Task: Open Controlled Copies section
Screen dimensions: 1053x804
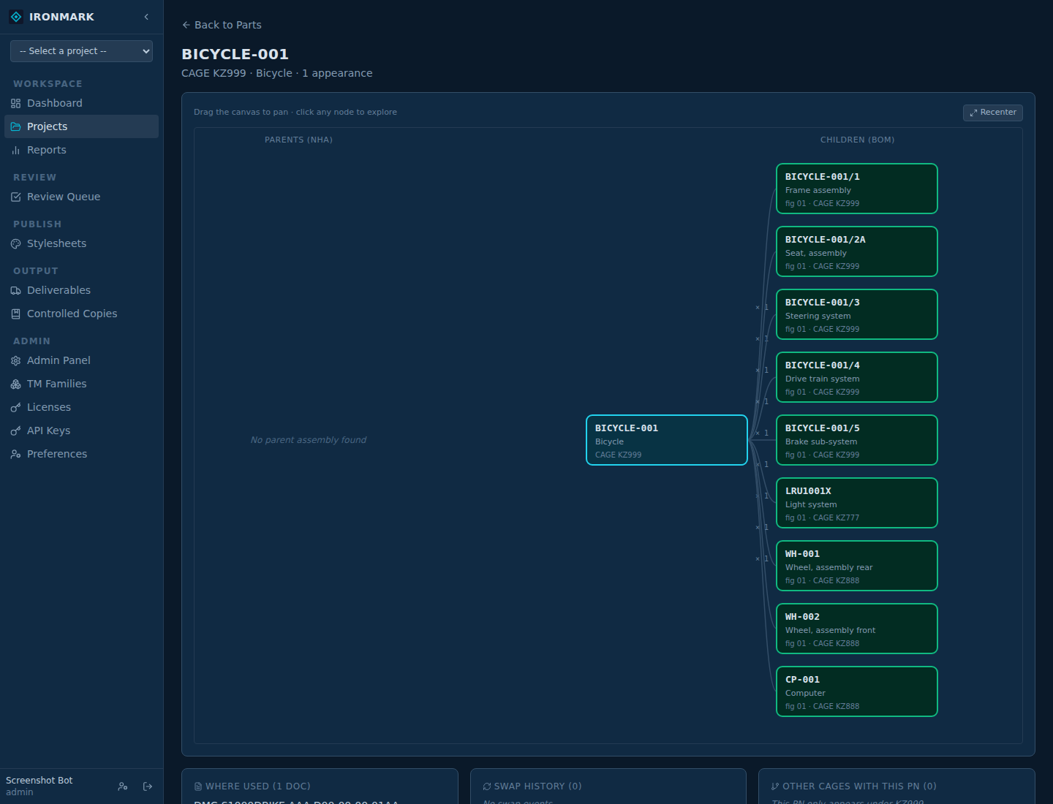Action: [81, 314]
